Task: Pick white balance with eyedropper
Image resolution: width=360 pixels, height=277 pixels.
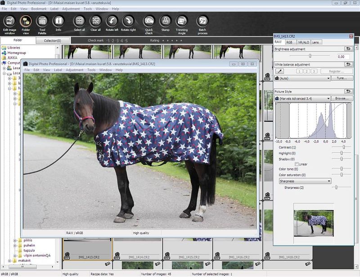Action: click(279, 71)
